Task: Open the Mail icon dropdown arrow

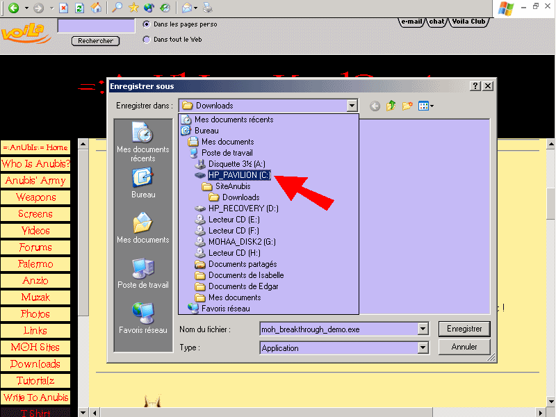Action: [196, 8]
